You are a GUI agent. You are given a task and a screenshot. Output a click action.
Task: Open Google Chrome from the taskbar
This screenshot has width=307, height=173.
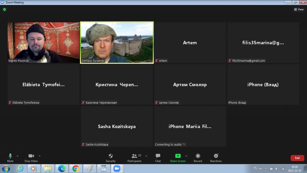click(x=76, y=168)
